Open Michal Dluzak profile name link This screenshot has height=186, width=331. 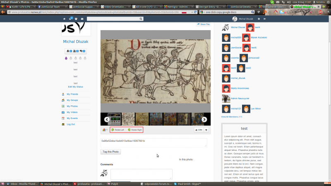click(x=76, y=42)
